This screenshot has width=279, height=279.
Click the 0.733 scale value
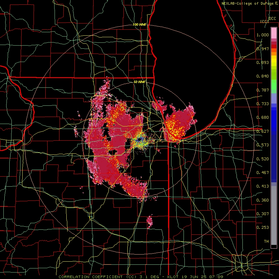coord(263,104)
